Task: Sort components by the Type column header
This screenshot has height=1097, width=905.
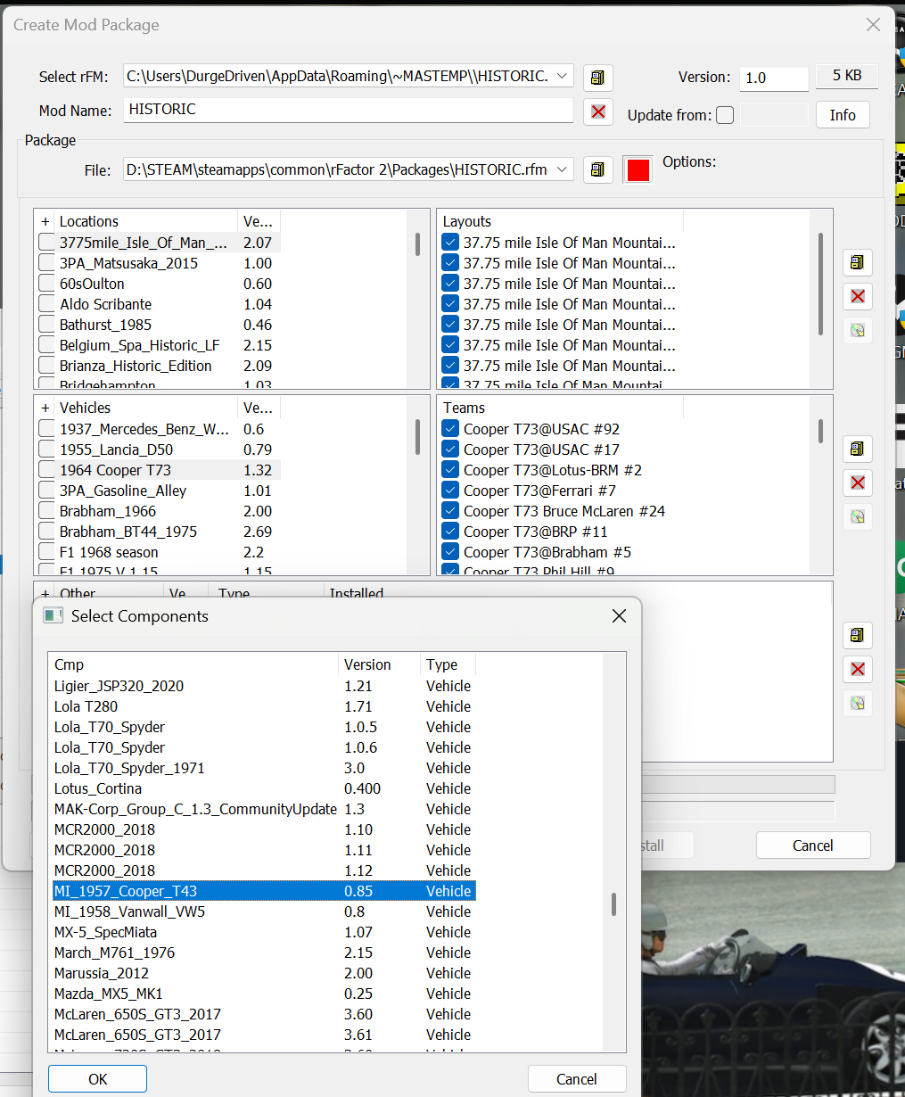Action: (448, 664)
